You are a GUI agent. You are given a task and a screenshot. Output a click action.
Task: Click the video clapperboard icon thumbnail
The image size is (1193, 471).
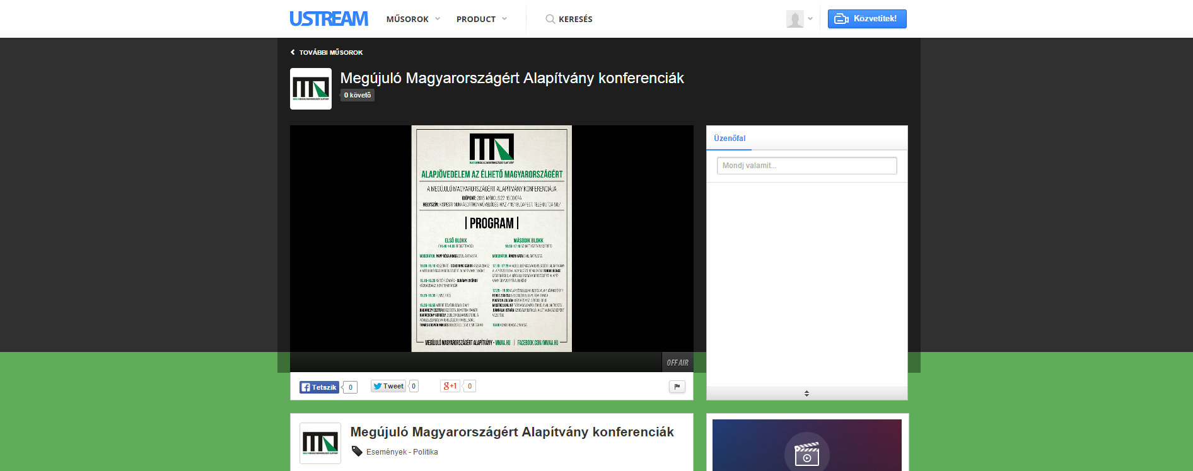[x=807, y=453]
